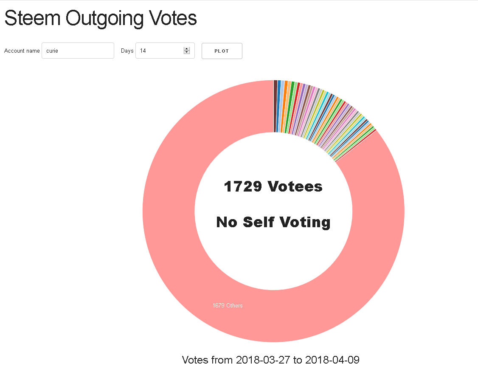Click the "Account name" label
This screenshot has height=375, width=478.
click(22, 51)
